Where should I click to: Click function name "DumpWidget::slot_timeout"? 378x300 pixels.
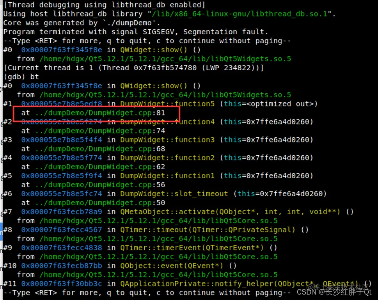pos(174,193)
